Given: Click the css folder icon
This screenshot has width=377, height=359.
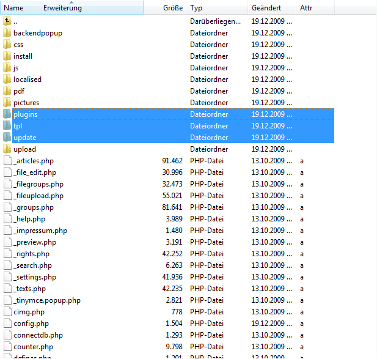Looking at the screenshot, I should click(7, 45).
